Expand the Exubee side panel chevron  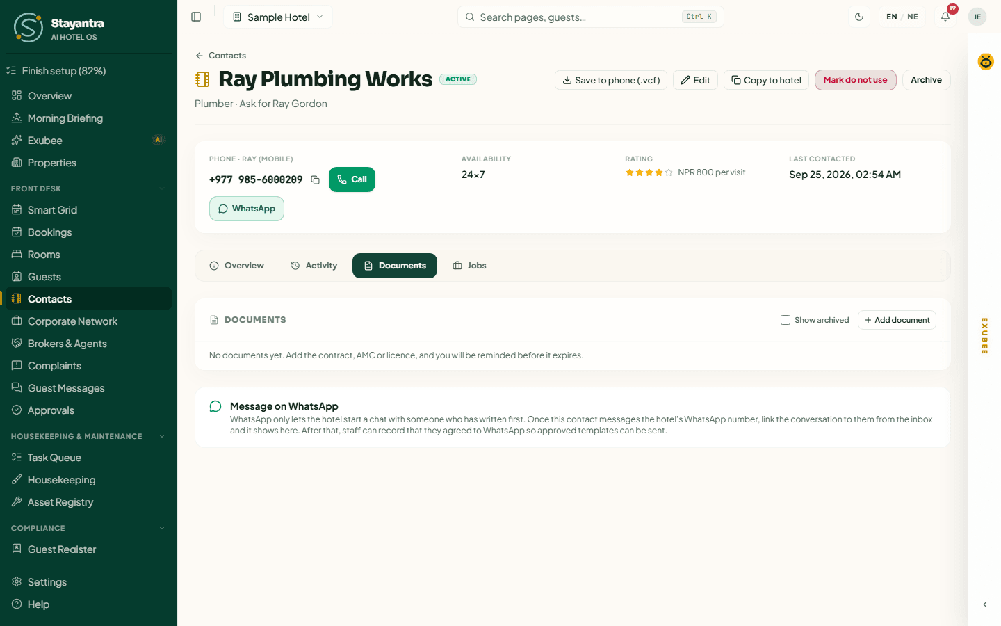click(985, 604)
